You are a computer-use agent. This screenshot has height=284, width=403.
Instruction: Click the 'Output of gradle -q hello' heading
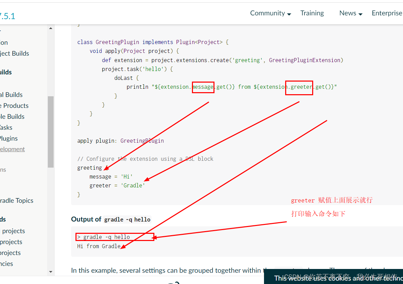coord(111,219)
